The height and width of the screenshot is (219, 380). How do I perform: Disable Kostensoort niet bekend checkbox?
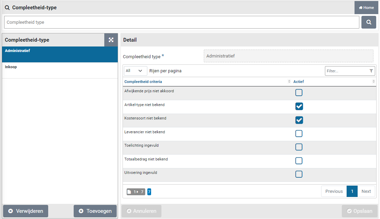[x=299, y=120]
